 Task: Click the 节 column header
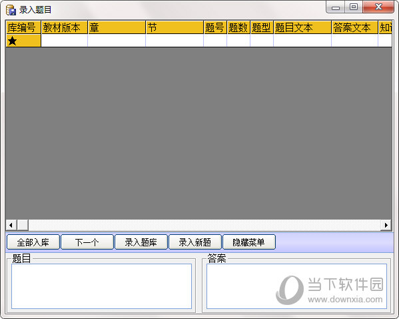175,27
